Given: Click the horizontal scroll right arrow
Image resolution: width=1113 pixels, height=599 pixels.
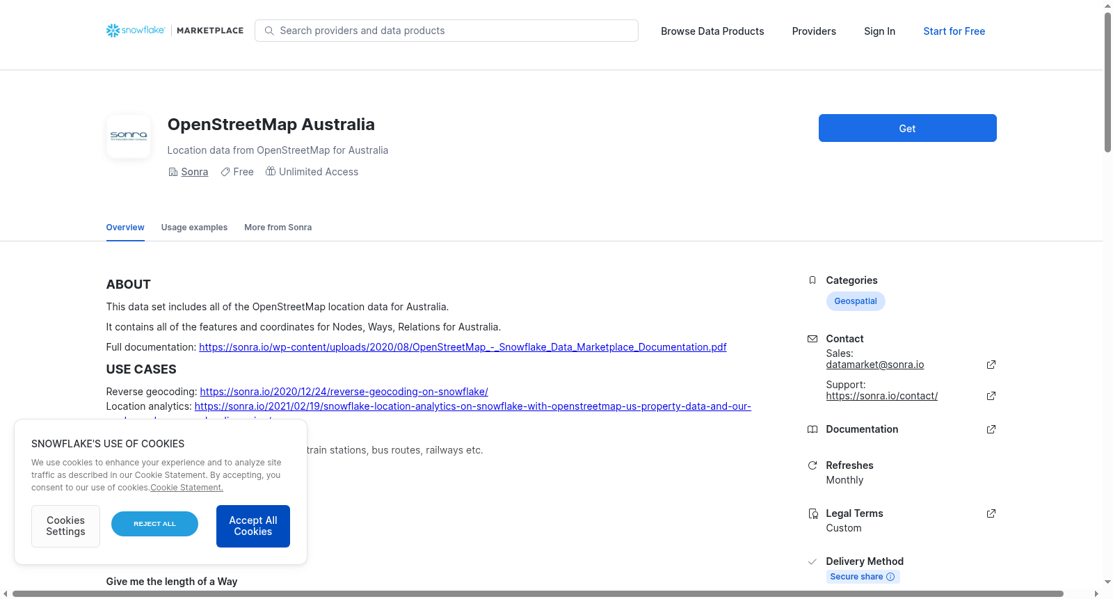Looking at the screenshot, I should (x=1097, y=593).
